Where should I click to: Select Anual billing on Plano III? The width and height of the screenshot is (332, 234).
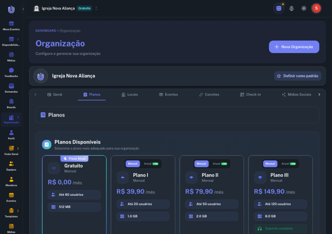click(x=288, y=164)
